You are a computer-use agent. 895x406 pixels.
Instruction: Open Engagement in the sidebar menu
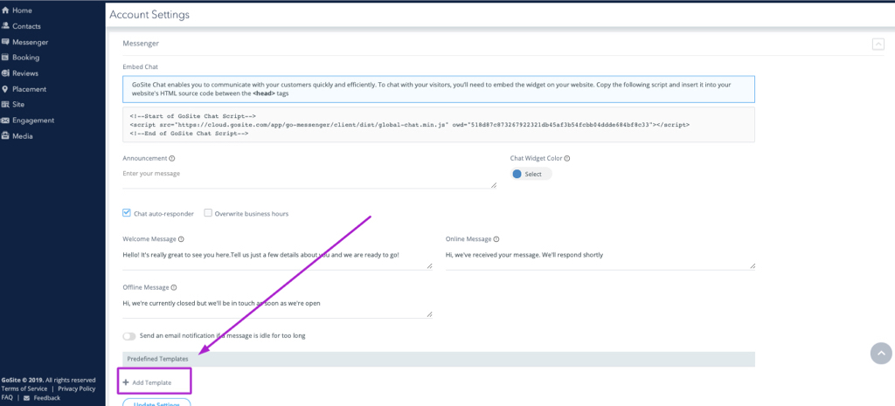[33, 120]
